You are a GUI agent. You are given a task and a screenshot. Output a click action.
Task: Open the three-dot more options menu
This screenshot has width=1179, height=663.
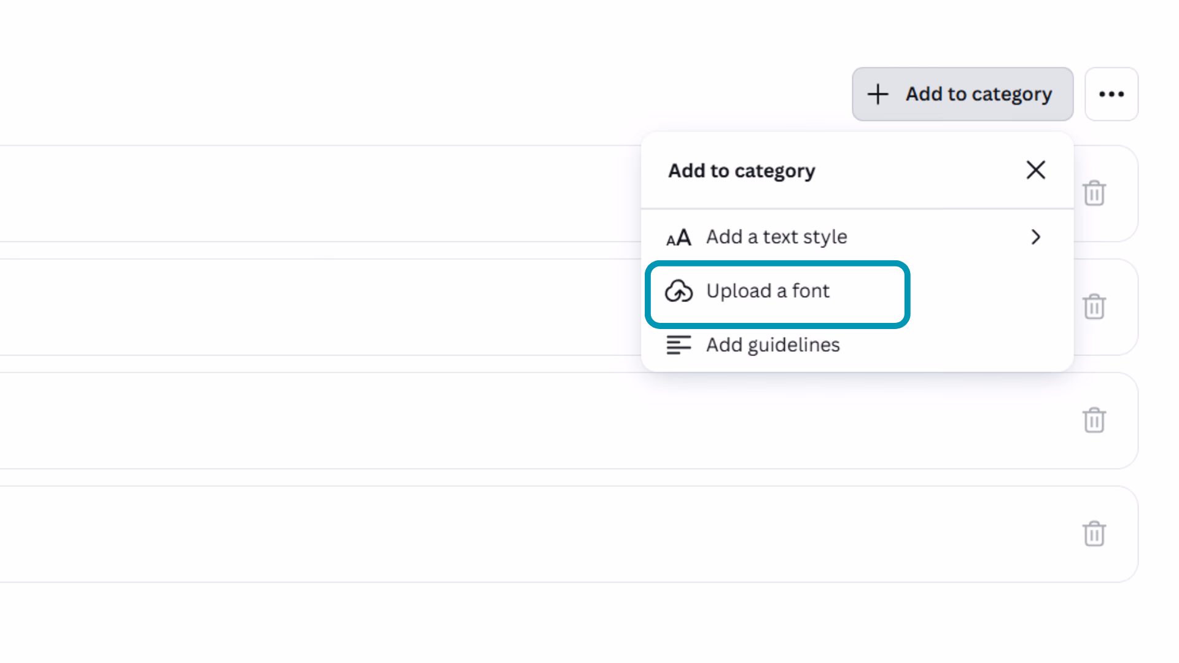(1111, 94)
